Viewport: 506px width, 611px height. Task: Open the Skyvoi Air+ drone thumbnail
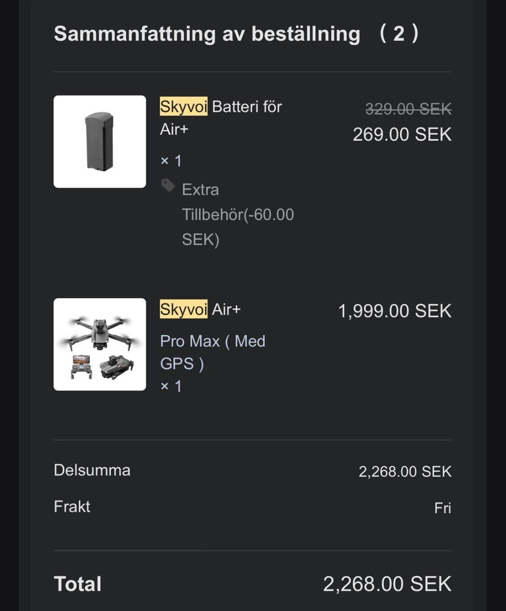pyautogui.click(x=100, y=344)
